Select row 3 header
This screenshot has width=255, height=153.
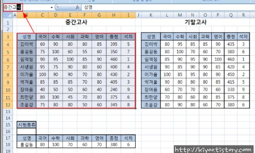coord(8,37)
